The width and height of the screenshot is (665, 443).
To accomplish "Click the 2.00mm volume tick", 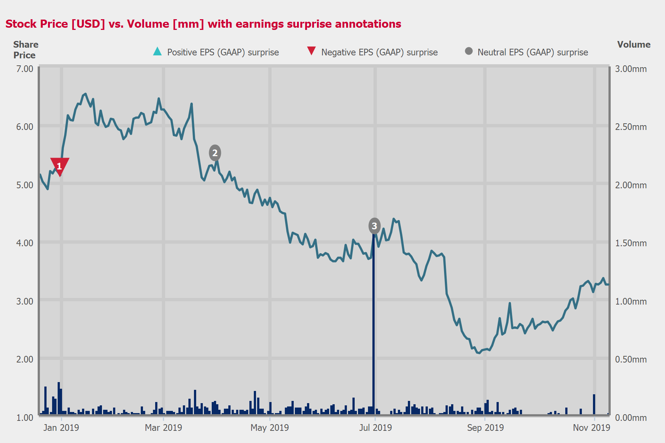I will tap(631, 185).
